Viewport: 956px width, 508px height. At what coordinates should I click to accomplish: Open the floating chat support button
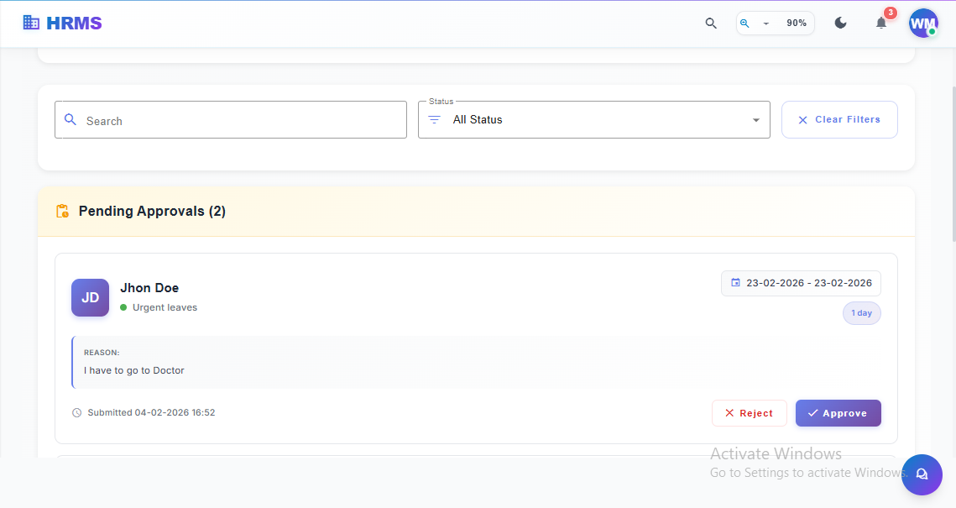[922, 474]
